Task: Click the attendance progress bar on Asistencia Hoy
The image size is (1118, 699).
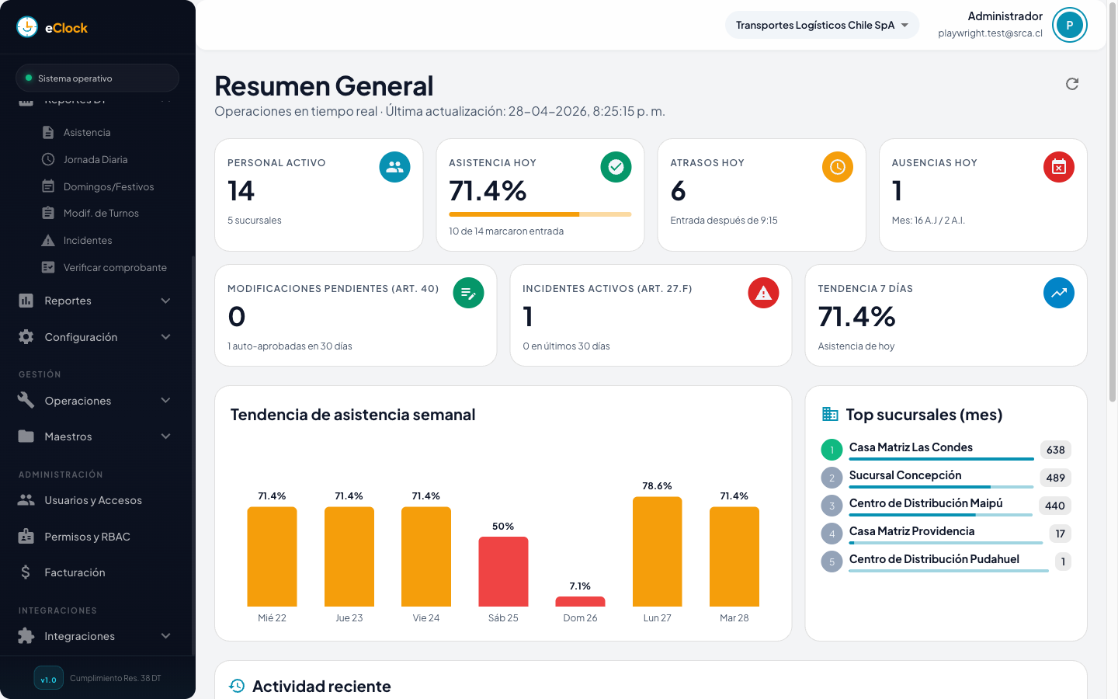Action: (540, 214)
